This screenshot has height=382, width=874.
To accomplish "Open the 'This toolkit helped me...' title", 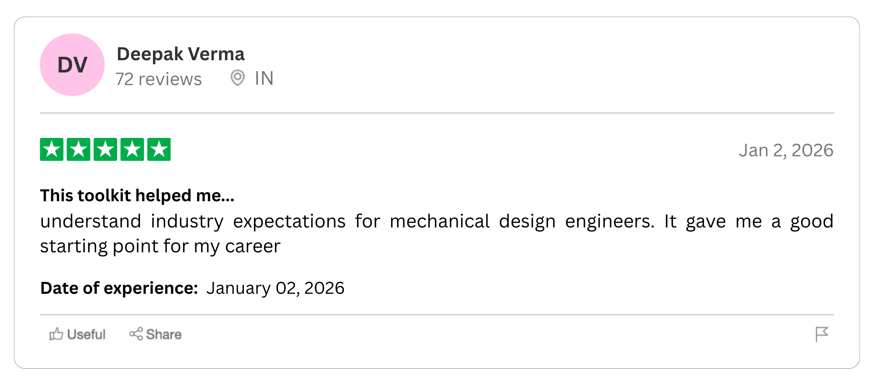I will point(137,196).
